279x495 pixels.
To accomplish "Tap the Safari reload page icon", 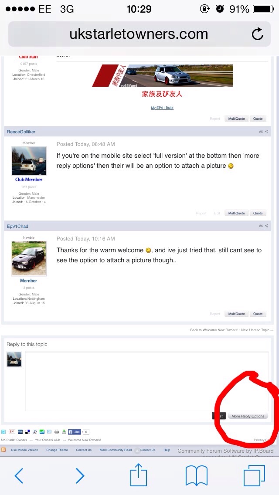I will coord(258,34).
